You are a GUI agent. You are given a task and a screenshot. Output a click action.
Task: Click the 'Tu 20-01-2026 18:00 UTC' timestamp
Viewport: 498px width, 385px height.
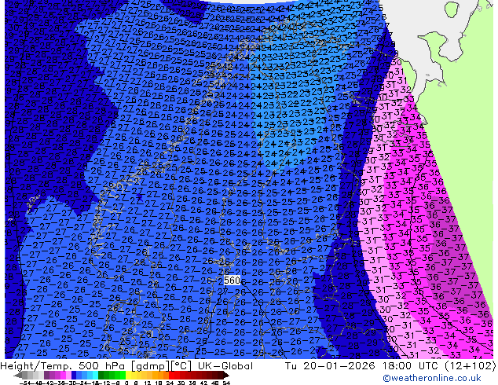[362, 366]
